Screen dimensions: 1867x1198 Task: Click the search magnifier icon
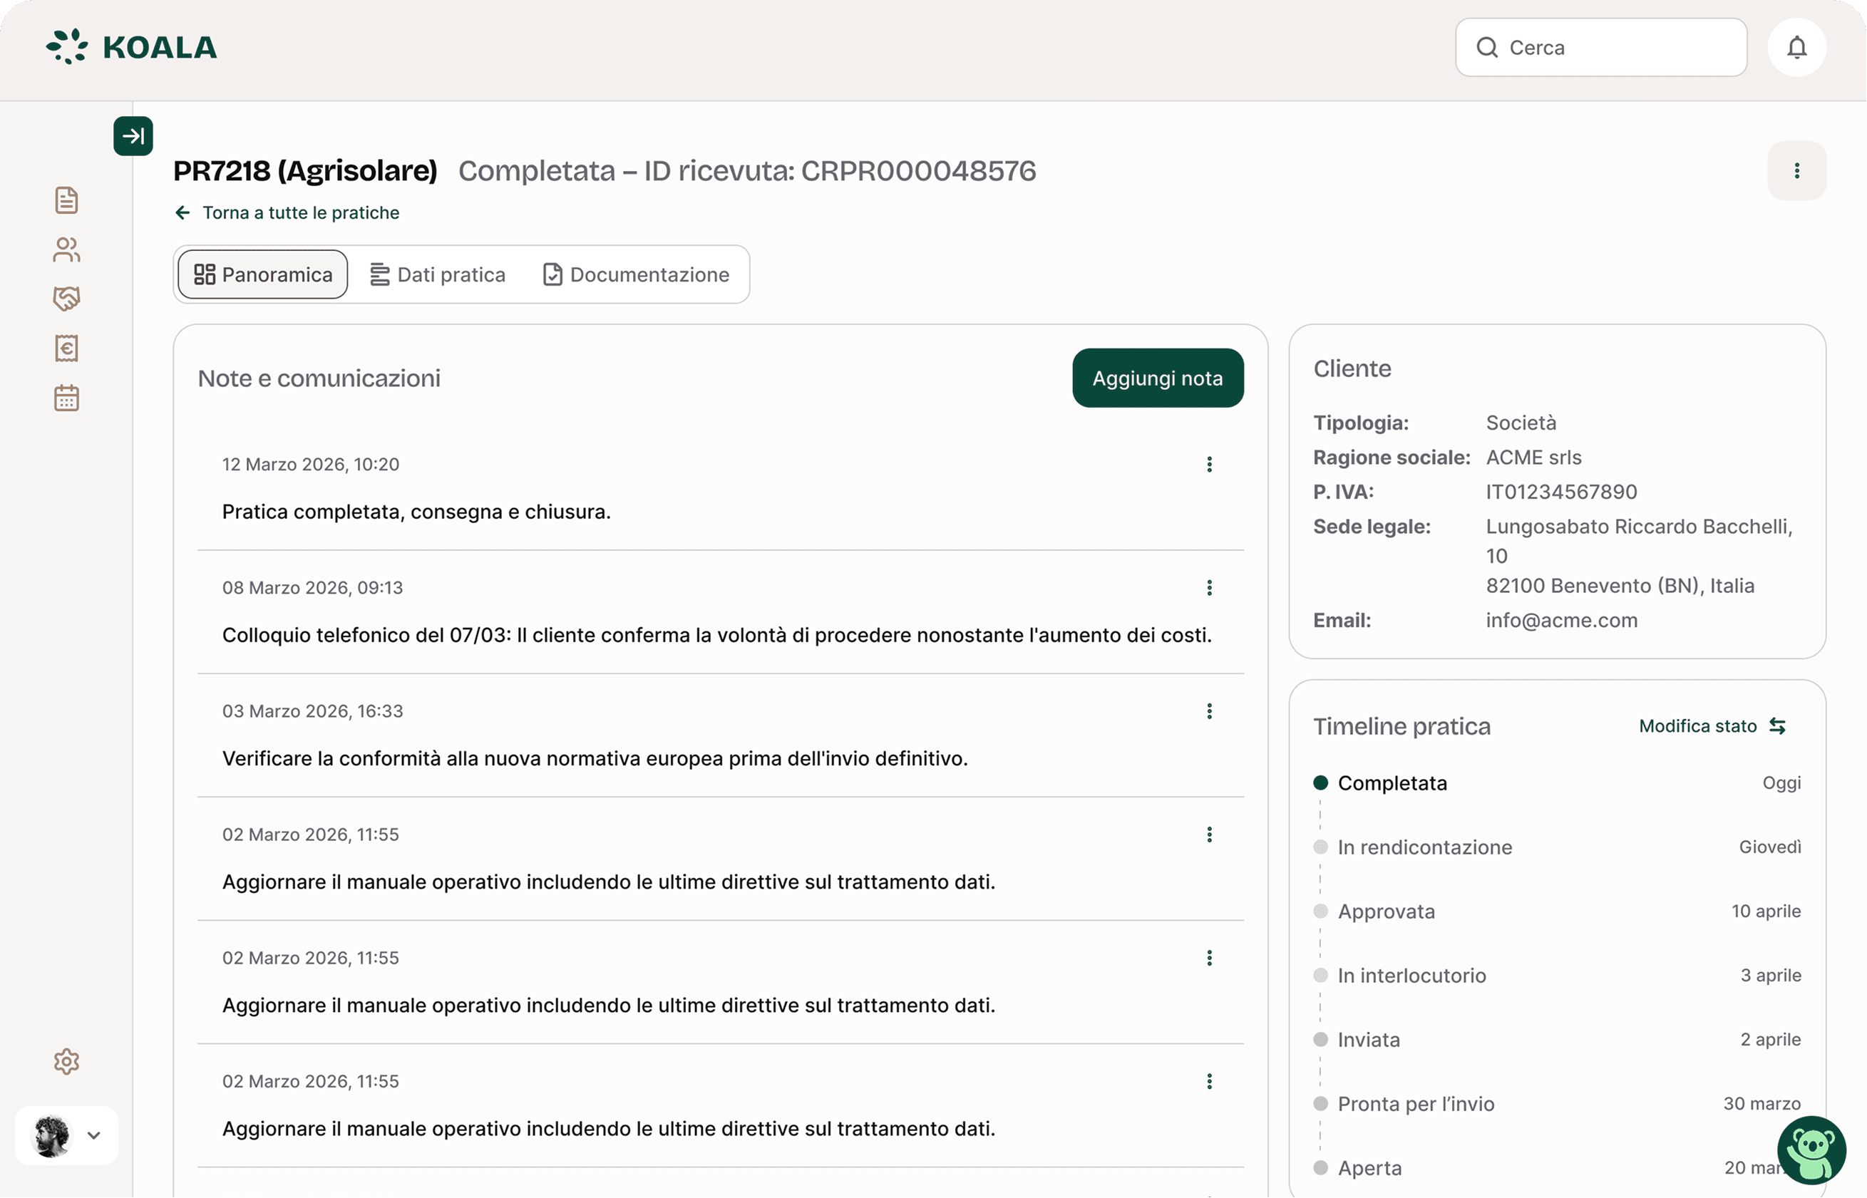(x=1487, y=48)
